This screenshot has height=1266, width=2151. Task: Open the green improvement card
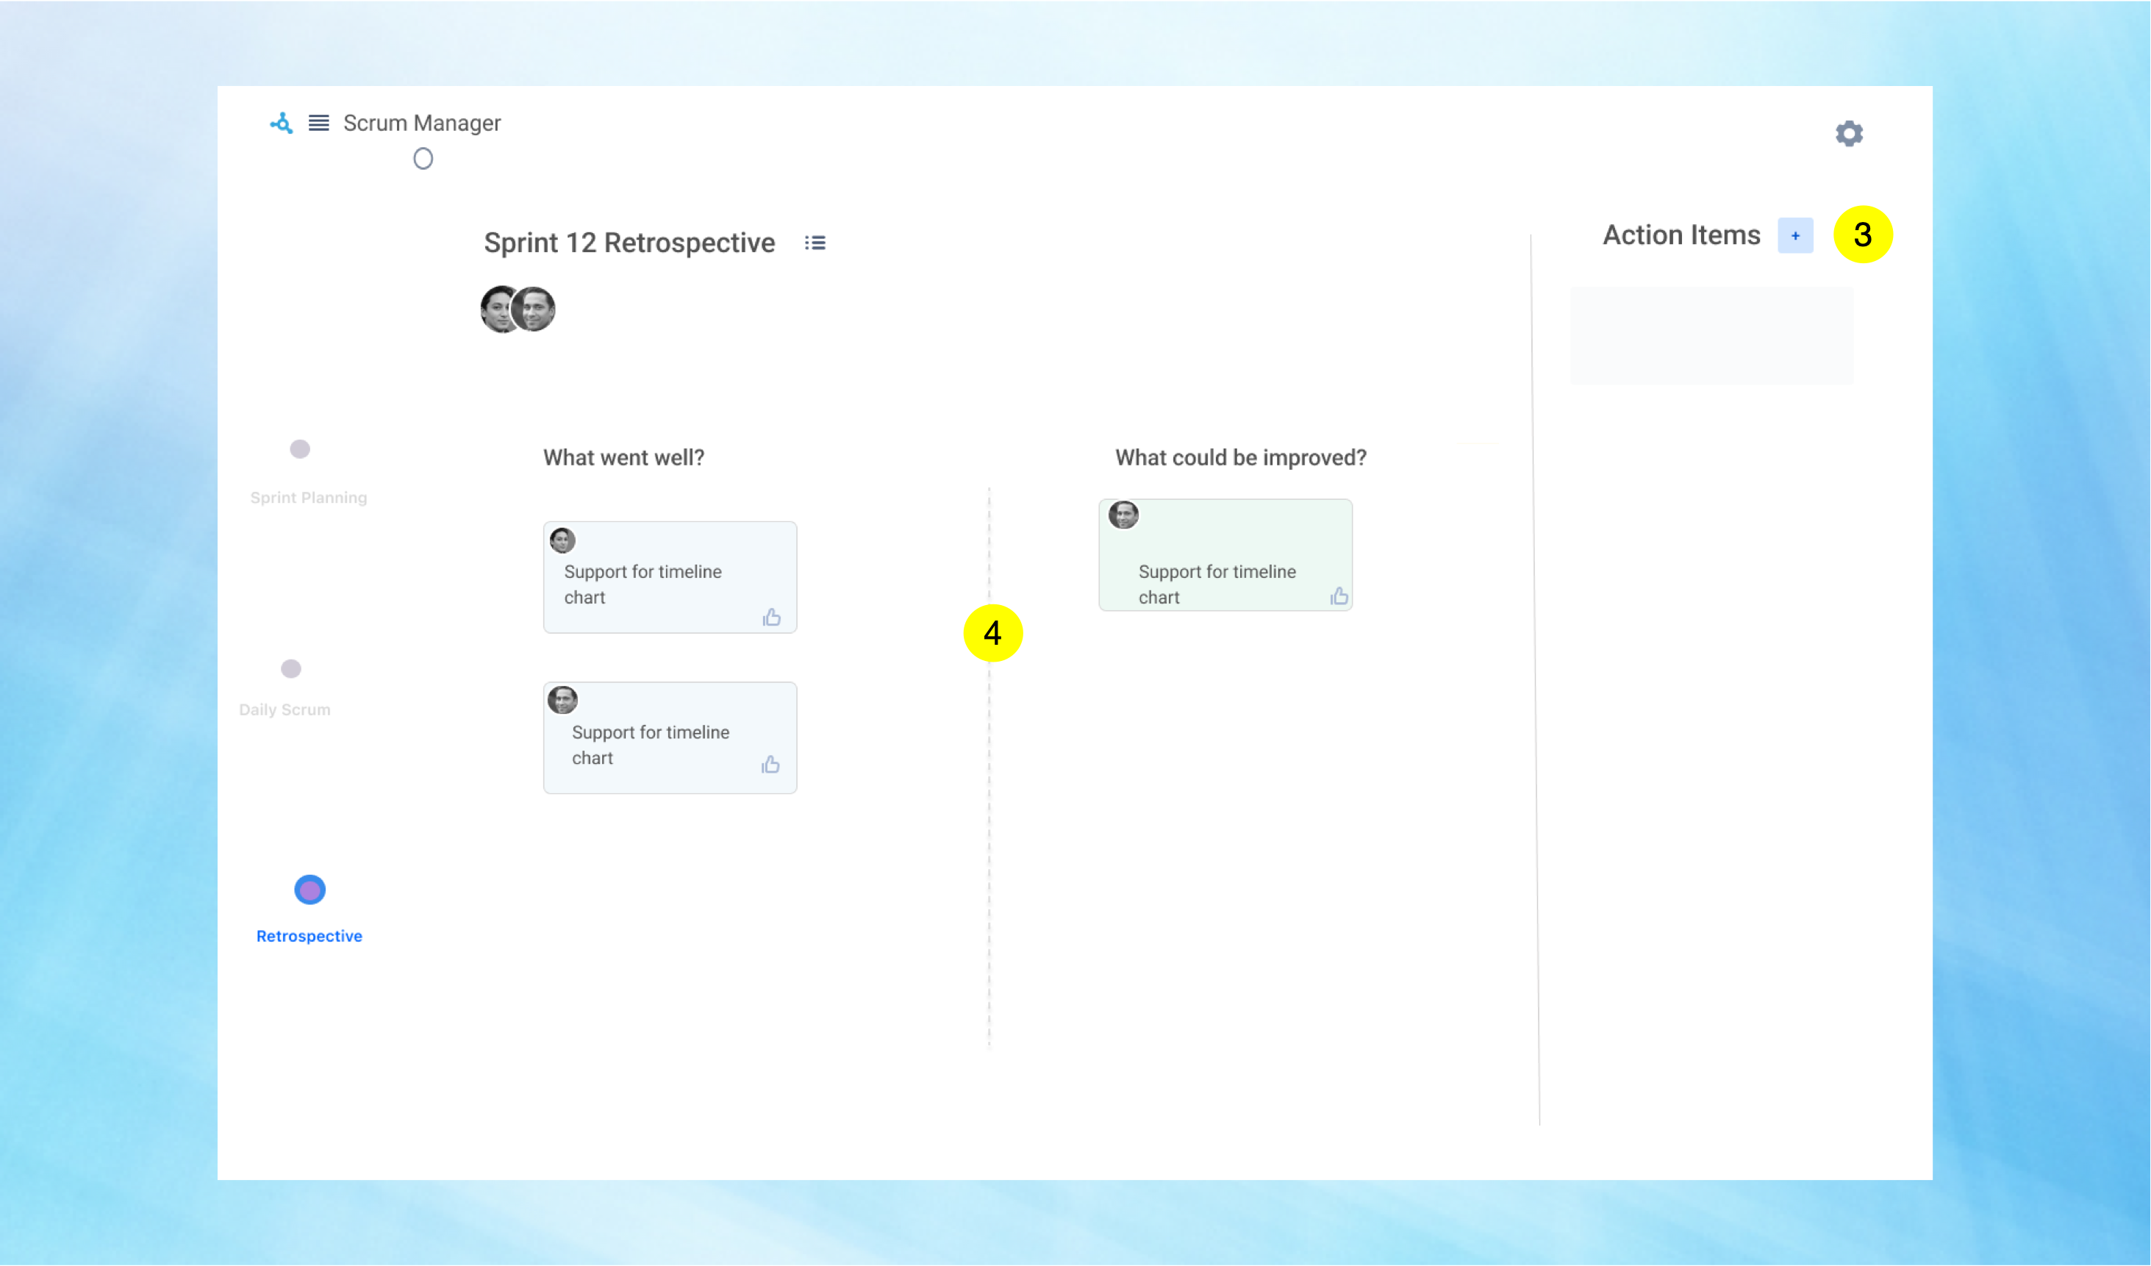click(x=1225, y=555)
